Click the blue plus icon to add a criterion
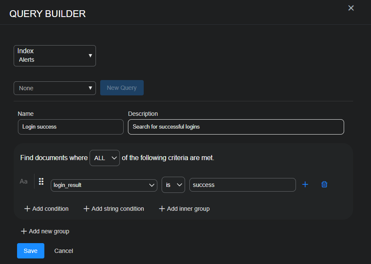This screenshot has width=371, height=264. [x=305, y=184]
